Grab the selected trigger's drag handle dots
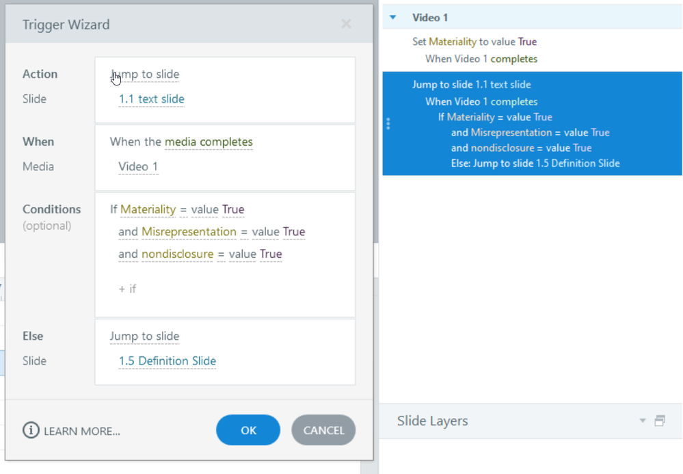Viewport: 683px width, 474px height. pyautogui.click(x=388, y=124)
